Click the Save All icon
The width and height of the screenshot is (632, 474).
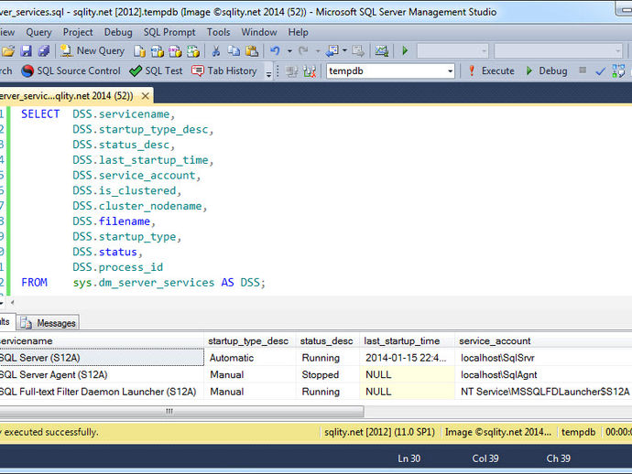(x=44, y=50)
